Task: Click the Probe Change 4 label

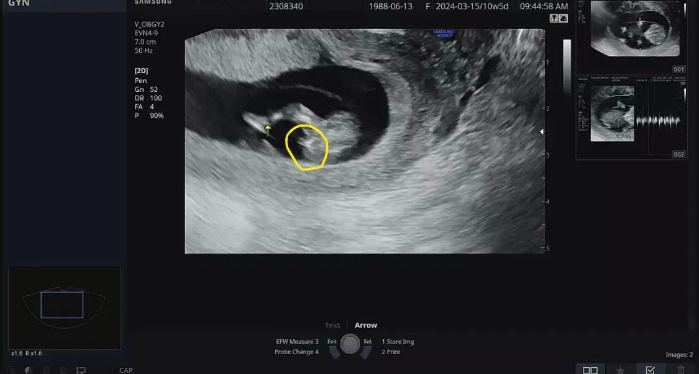Action: pyautogui.click(x=296, y=352)
